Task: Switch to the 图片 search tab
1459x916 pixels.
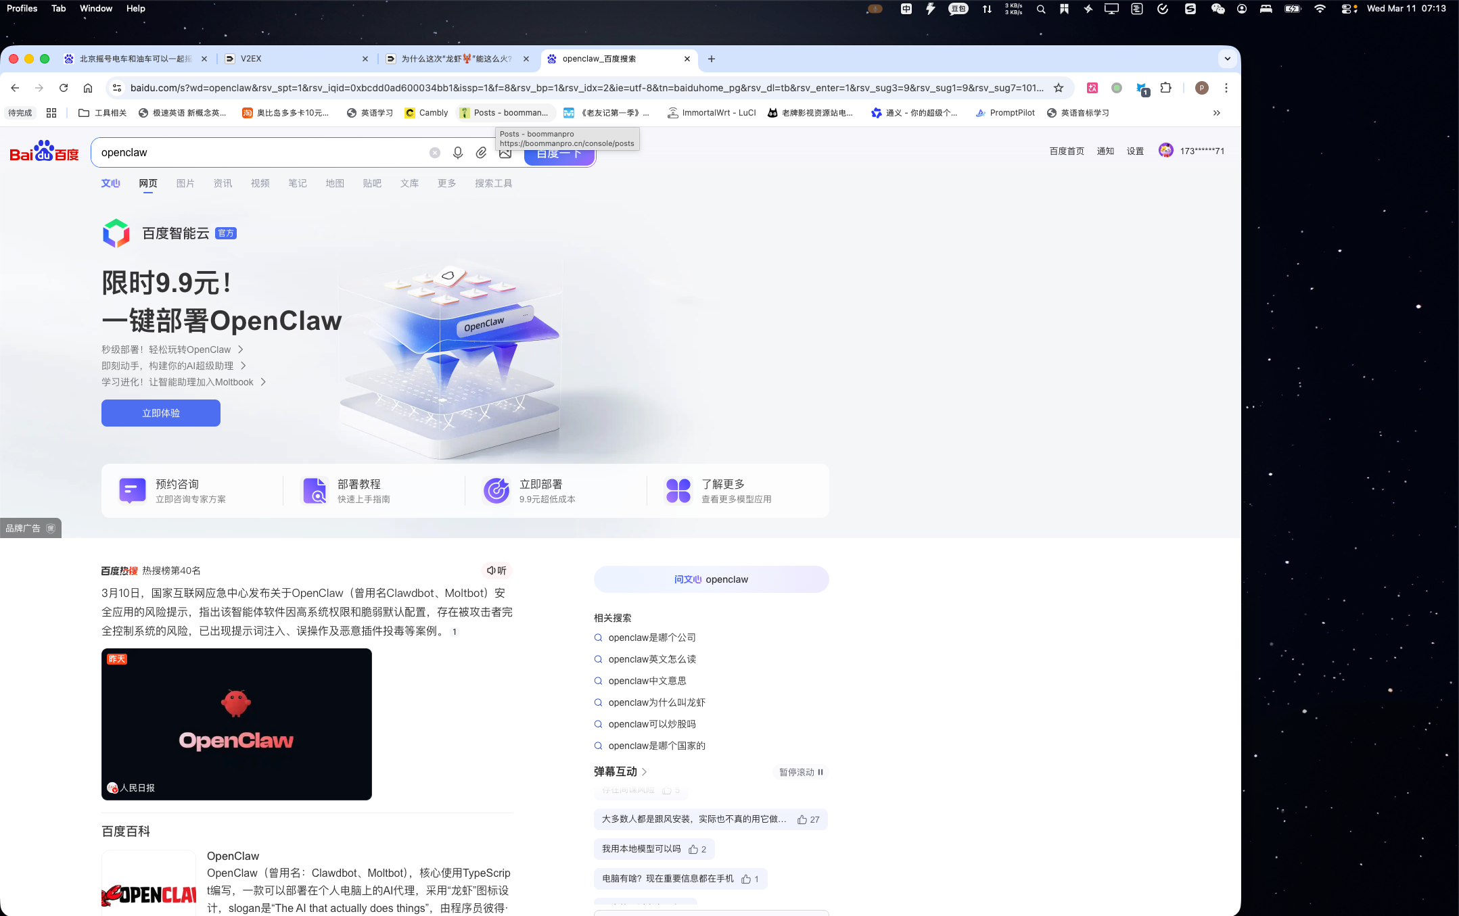Action: [185, 183]
